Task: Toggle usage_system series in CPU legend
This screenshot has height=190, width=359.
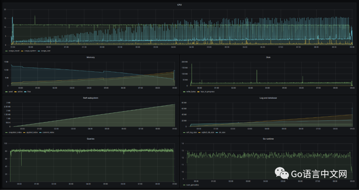Action: (30, 51)
